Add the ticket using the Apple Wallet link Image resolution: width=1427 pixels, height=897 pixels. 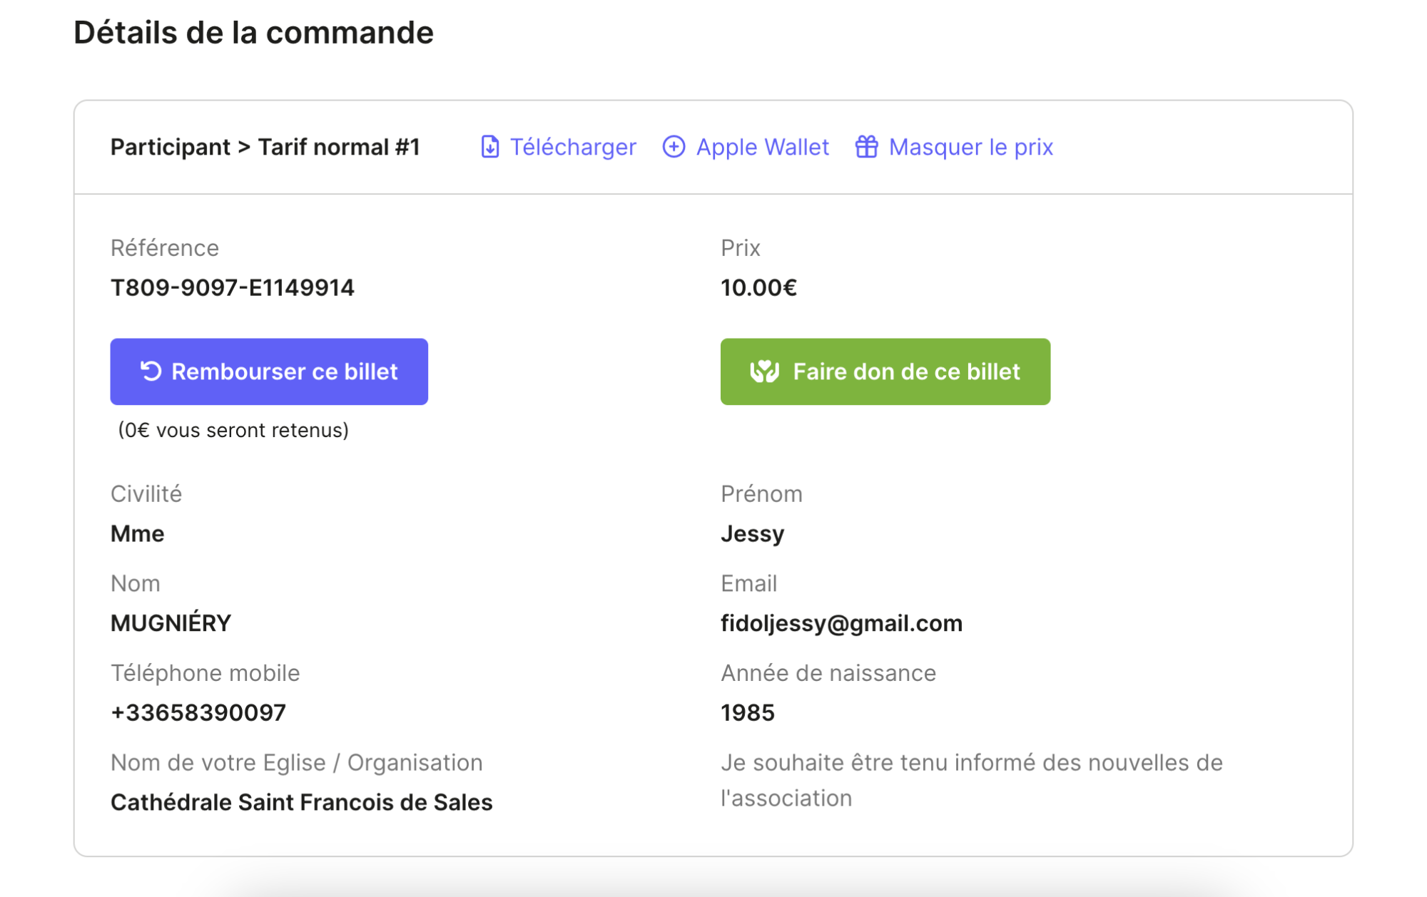click(762, 147)
